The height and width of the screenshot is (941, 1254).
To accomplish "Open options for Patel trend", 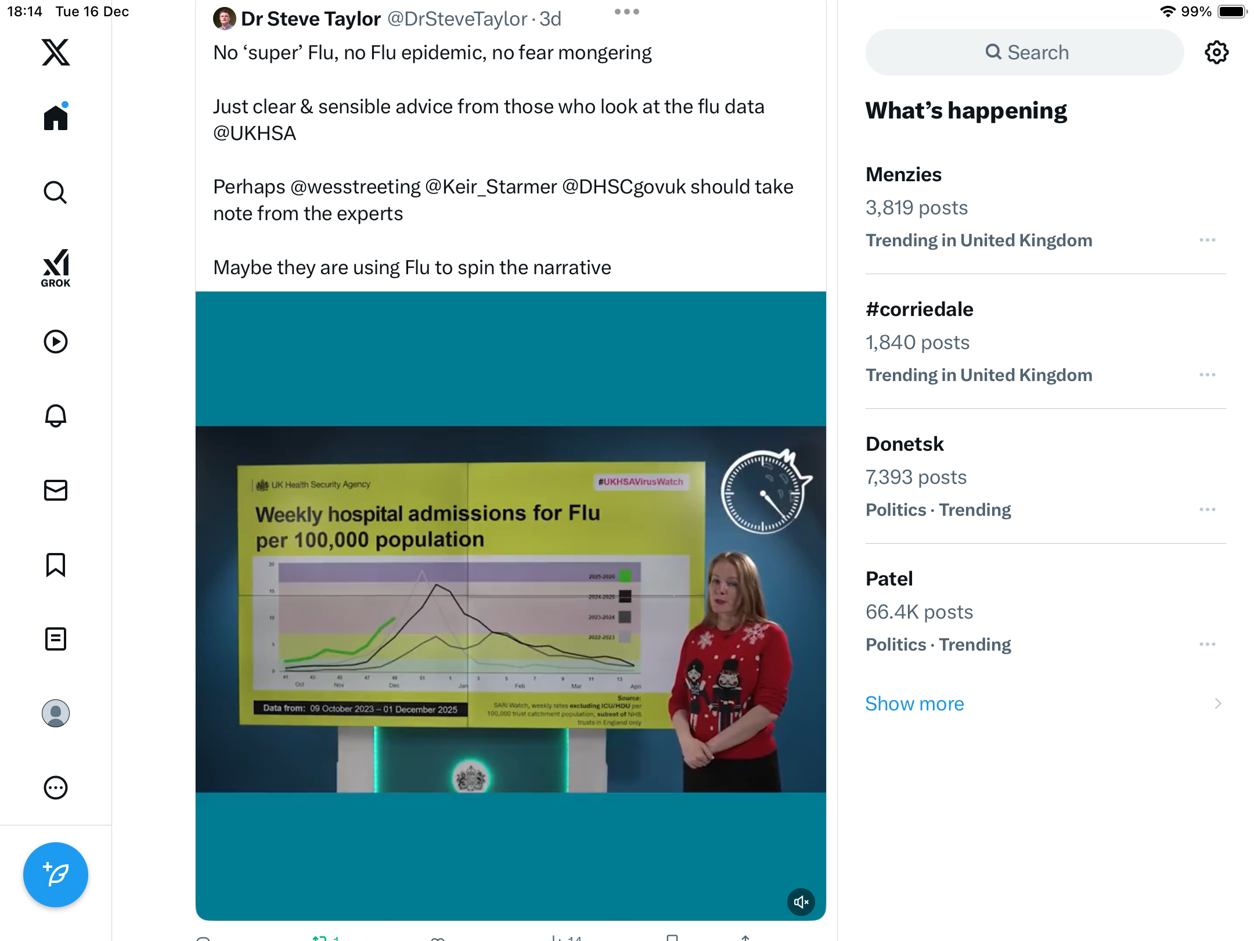I will click(x=1207, y=644).
